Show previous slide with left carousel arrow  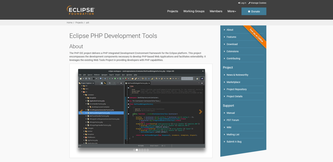[x=81, y=112]
